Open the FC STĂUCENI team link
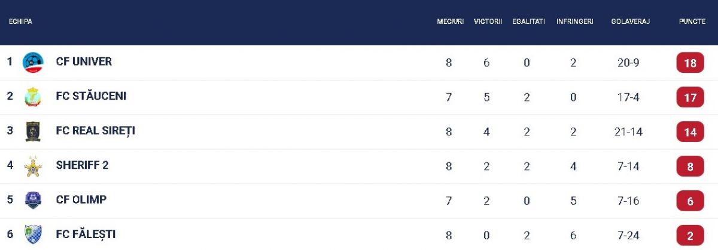Image resolution: width=718 pixels, height=250 pixels. click(91, 96)
